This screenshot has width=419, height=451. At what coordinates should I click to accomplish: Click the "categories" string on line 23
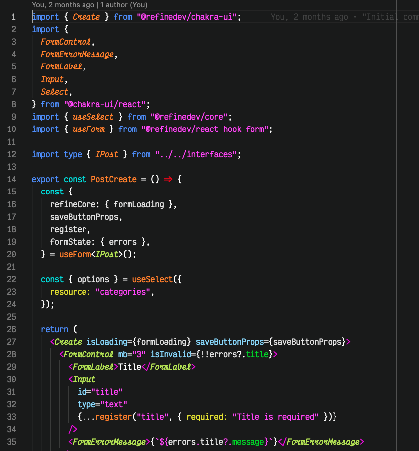[123, 292]
